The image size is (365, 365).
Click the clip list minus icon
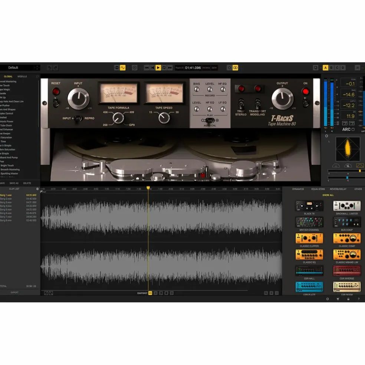pos(37,189)
